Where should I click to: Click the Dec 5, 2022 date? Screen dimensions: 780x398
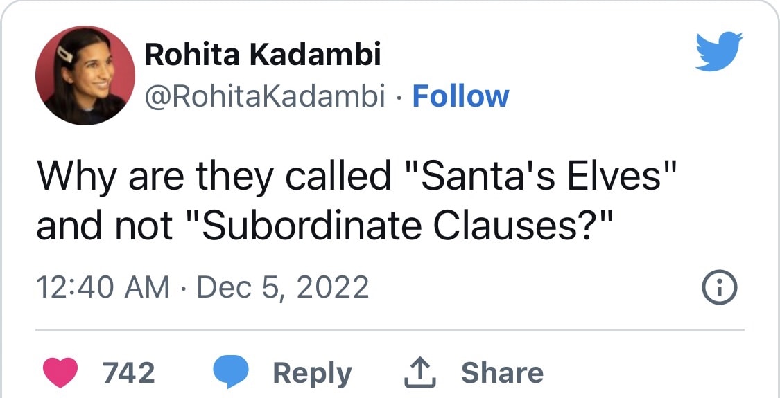(283, 287)
